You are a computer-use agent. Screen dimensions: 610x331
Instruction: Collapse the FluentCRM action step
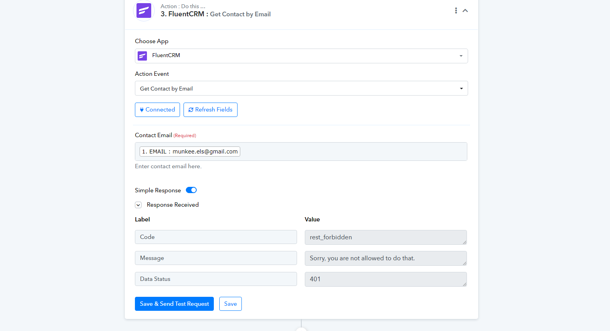[465, 10]
